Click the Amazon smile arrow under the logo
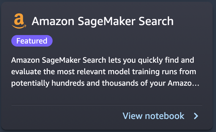Image resolution: width=216 pixels, height=132 pixels. click(19, 26)
